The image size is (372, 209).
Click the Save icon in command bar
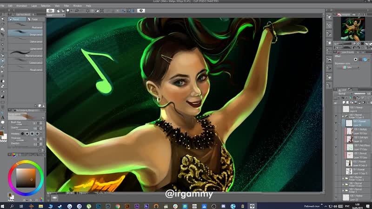68,11
